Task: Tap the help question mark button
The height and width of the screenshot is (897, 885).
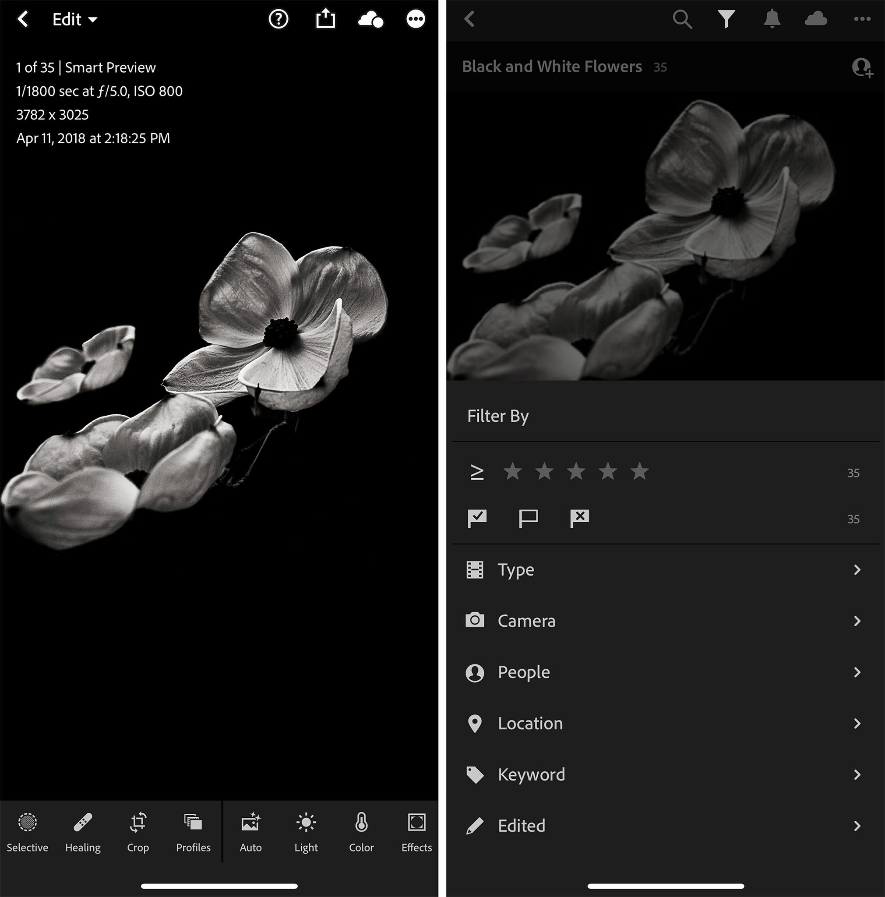Action: [279, 19]
